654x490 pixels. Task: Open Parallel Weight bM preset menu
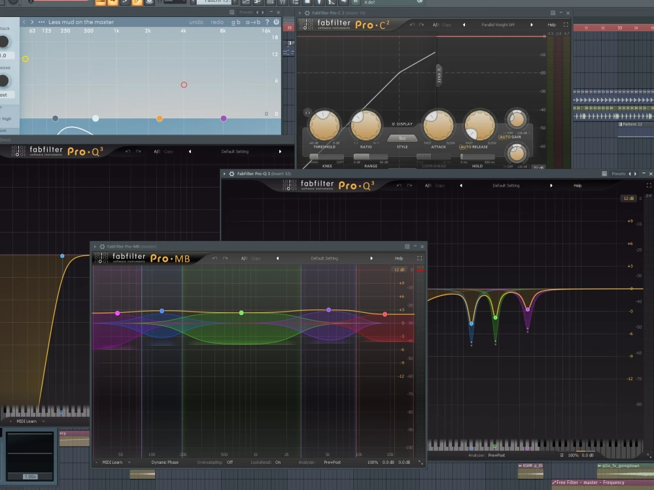pyautogui.click(x=498, y=25)
